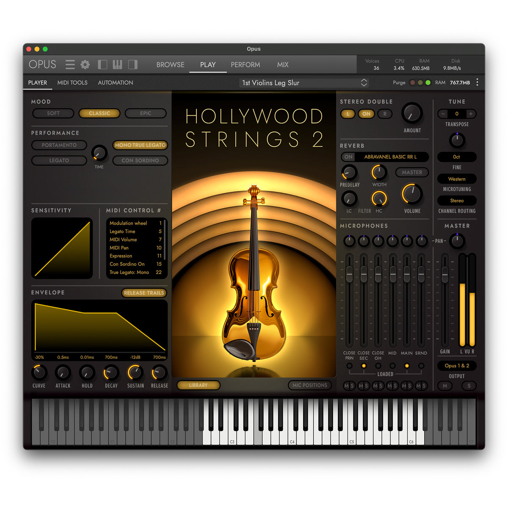The width and height of the screenshot is (508, 508).
Task: Open settings via the gear icon
Action: 85,64
